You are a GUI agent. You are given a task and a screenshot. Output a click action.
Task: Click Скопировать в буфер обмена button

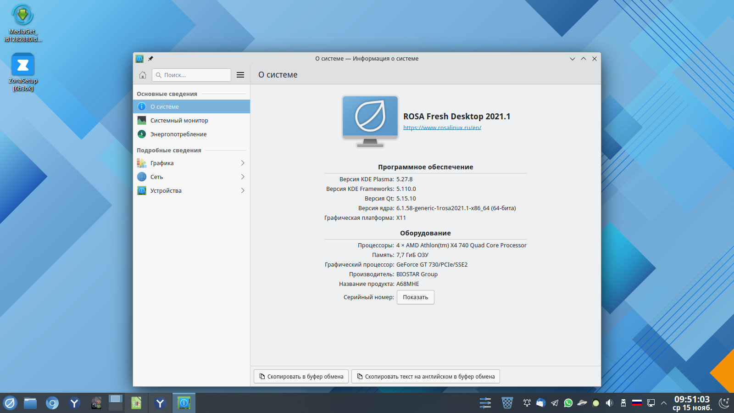click(x=301, y=376)
